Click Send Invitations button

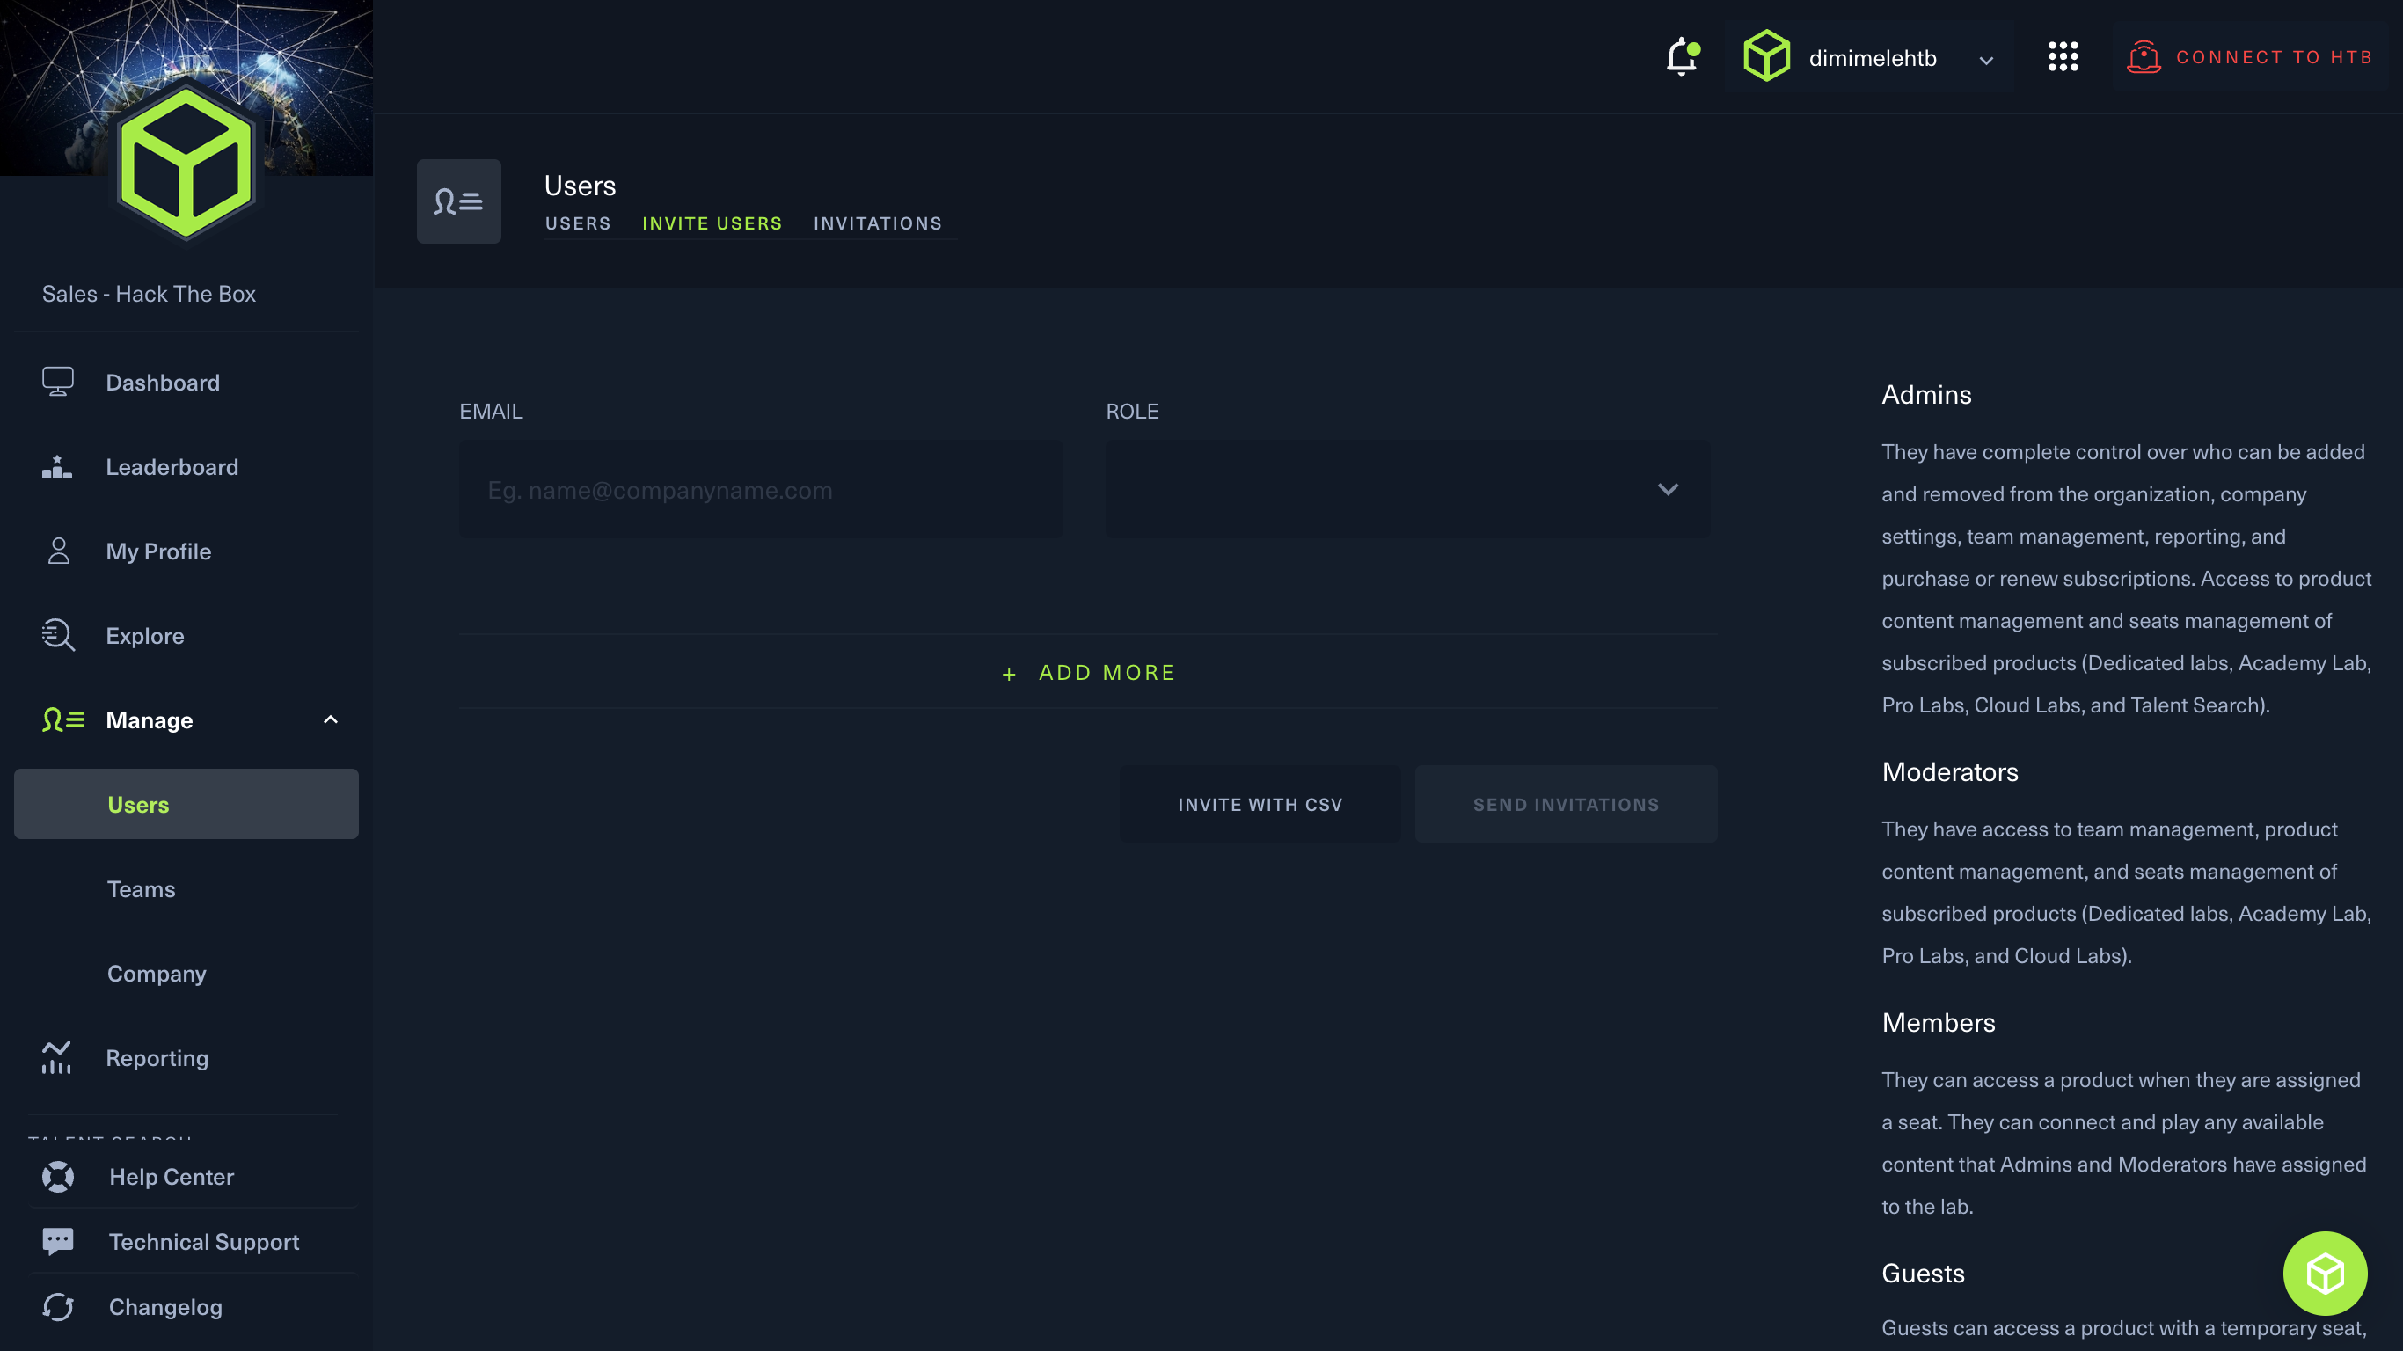coord(1566,804)
